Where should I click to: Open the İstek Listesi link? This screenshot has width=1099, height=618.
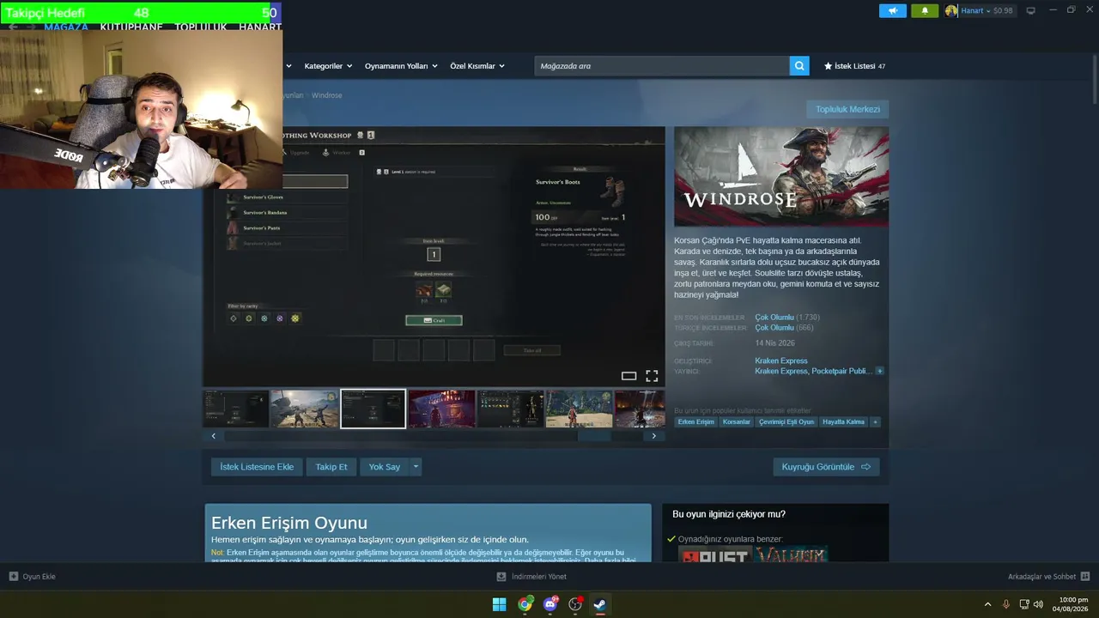point(854,66)
